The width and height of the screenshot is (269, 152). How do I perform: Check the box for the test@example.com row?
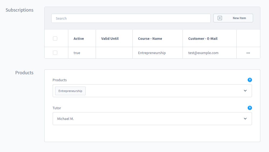[x=55, y=53]
